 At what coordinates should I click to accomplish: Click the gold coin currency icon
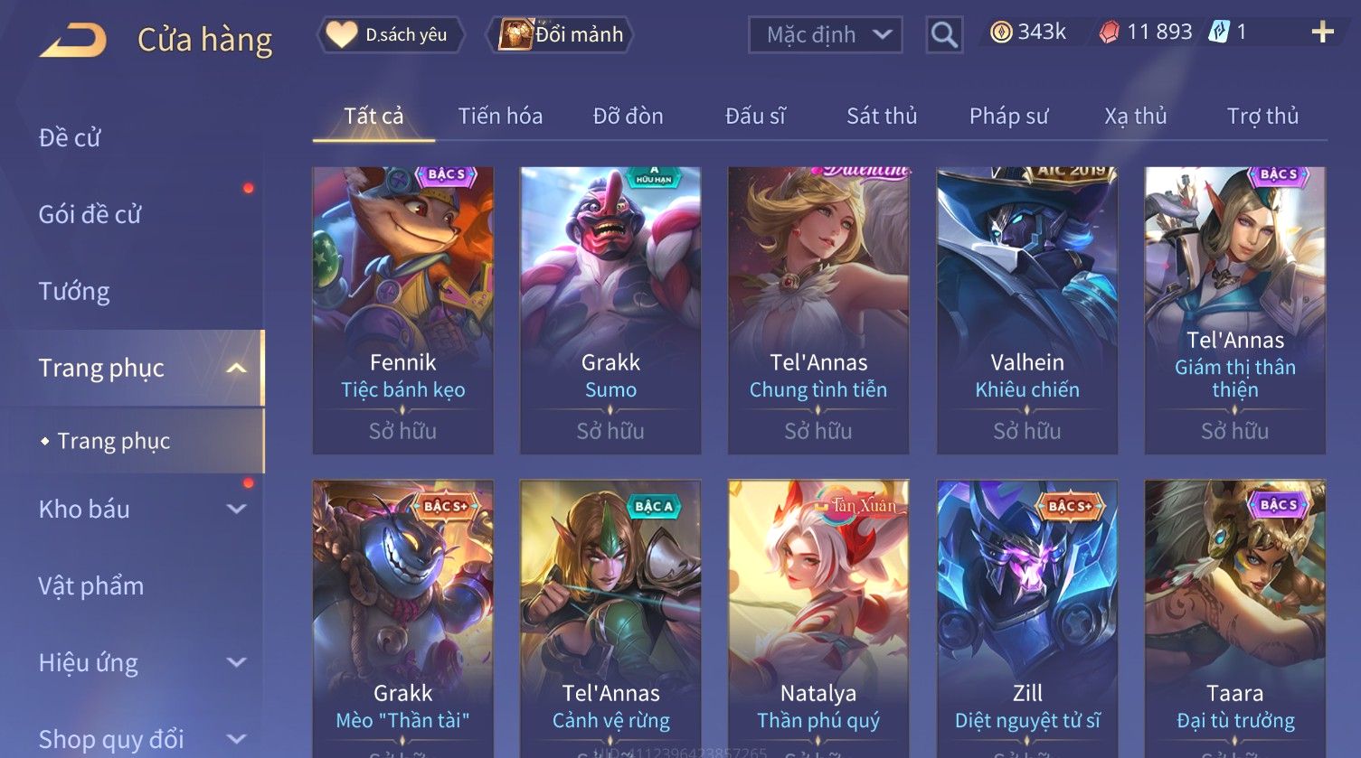pos(1001,33)
